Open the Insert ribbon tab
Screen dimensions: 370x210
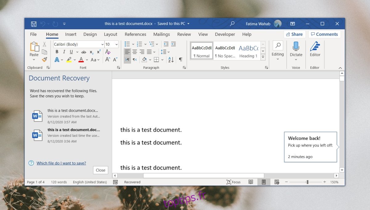click(71, 34)
